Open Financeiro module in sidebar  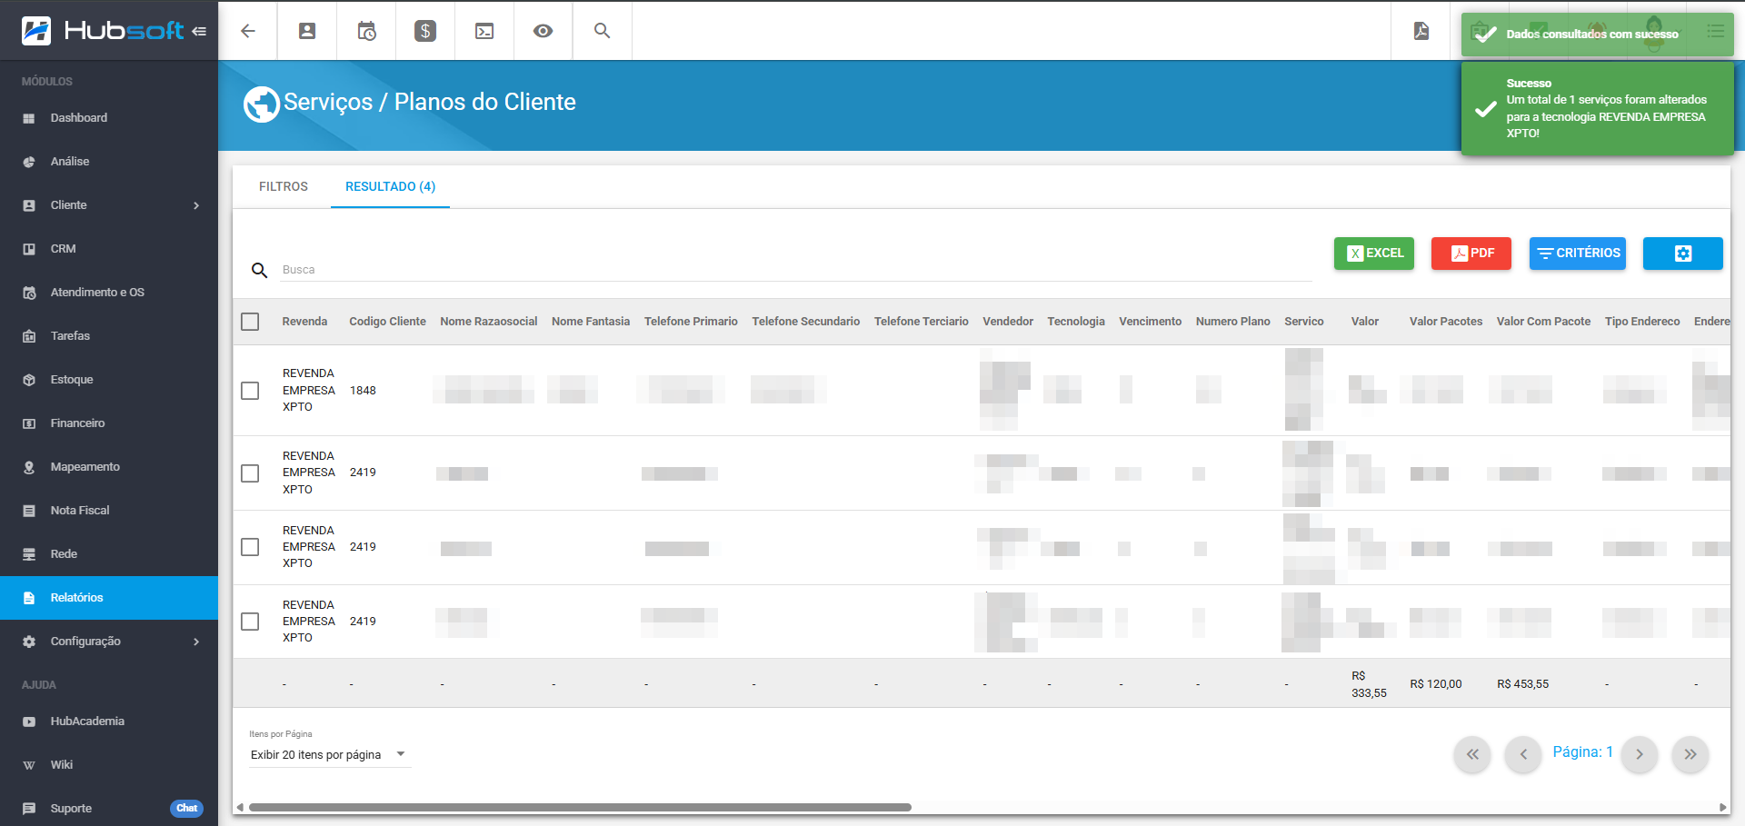click(77, 423)
